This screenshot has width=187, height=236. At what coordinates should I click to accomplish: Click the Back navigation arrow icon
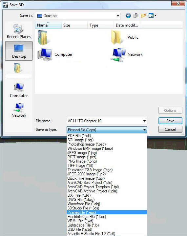[128, 15]
